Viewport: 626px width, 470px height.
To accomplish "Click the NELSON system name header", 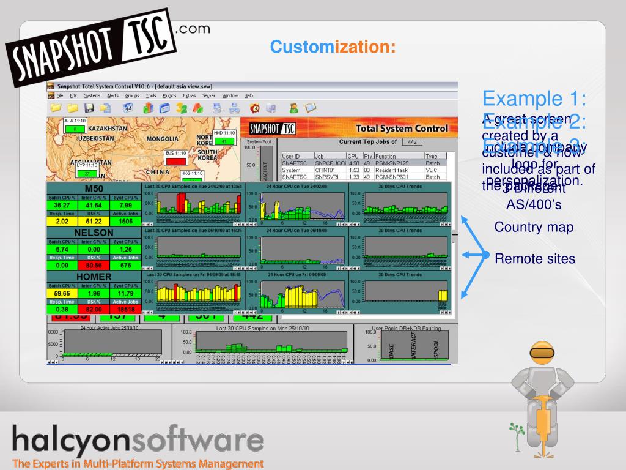I will [x=94, y=233].
